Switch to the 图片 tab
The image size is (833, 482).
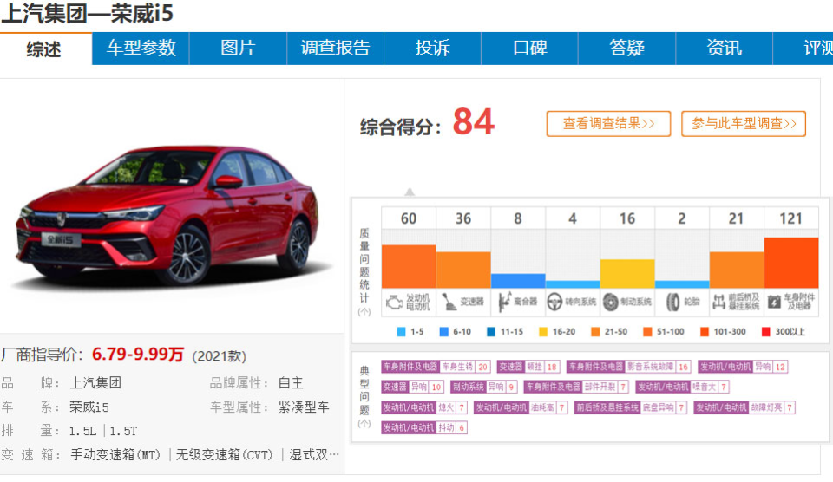(238, 49)
